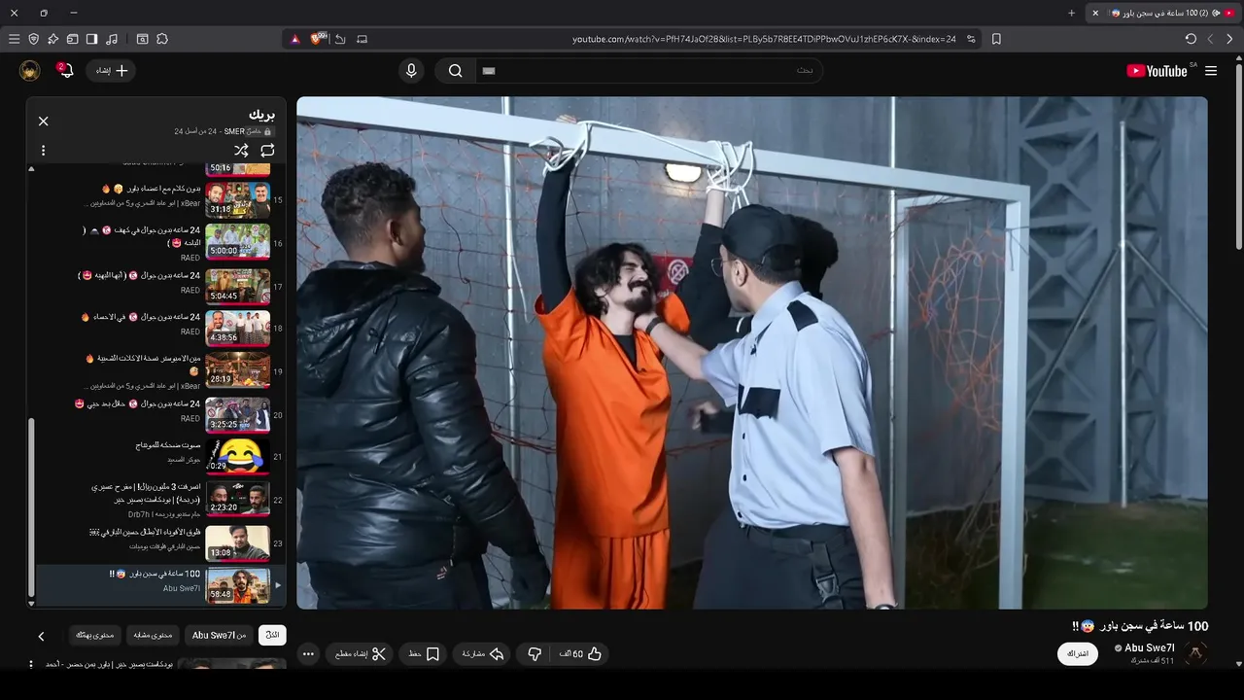Select the الكل filter chip
This screenshot has width=1244, height=700.
click(272, 635)
